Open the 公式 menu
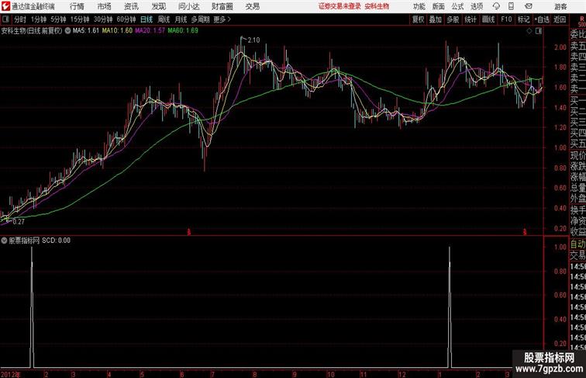The height and width of the screenshot is (378, 586). tap(457, 6)
